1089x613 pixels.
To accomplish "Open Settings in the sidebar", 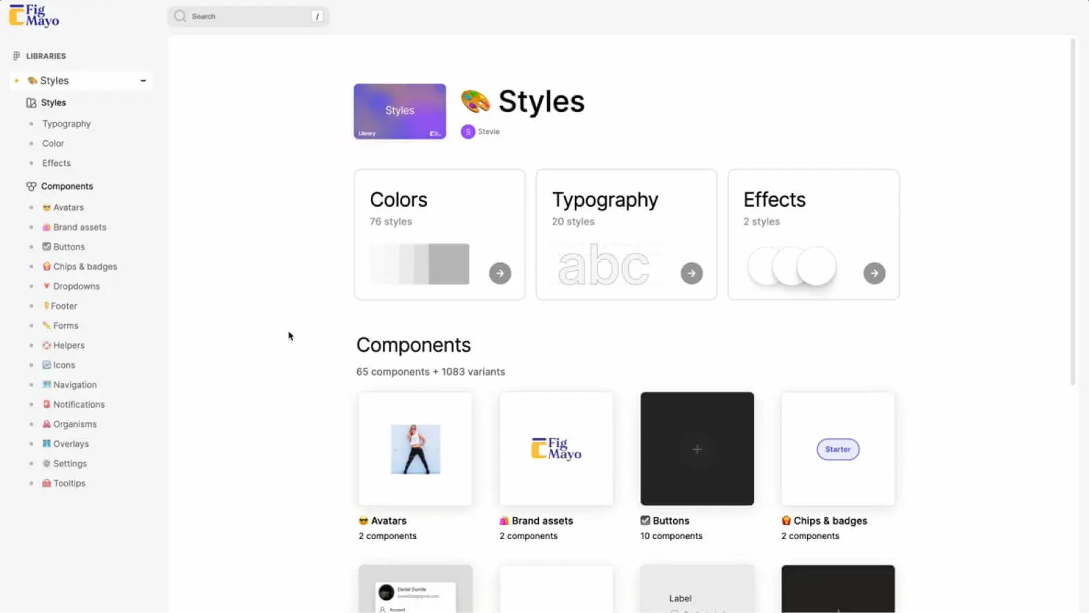I will point(65,464).
